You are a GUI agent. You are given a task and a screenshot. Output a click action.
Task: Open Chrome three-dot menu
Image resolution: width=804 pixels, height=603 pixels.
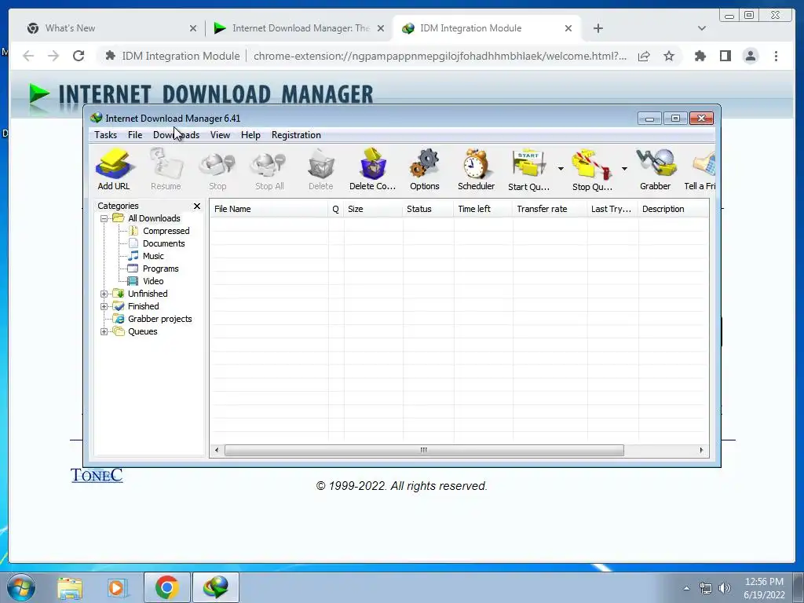click(x=776, y=56)
